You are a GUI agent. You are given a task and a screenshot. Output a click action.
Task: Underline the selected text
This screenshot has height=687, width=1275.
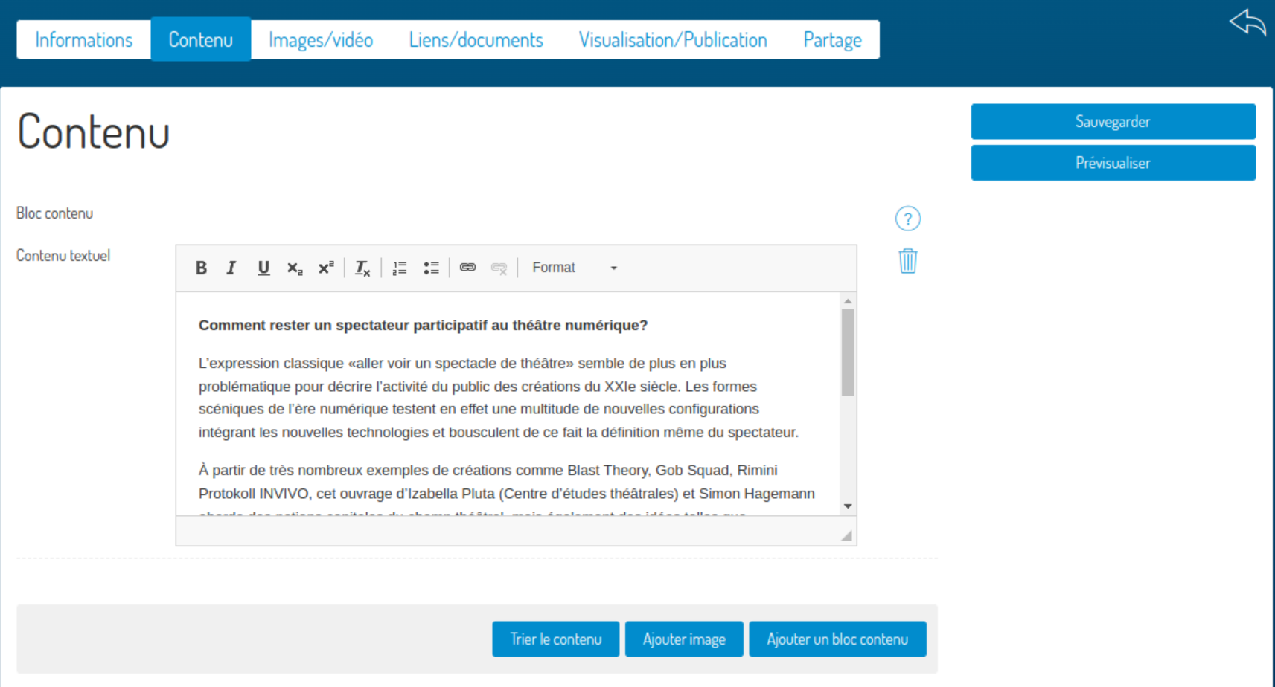pyautogui.click(x=263, y=268)
